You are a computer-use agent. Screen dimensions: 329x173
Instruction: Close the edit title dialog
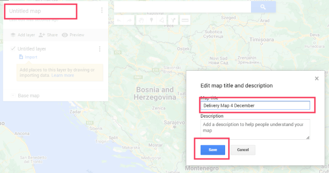pyautogui.click(x=317, y=78)
